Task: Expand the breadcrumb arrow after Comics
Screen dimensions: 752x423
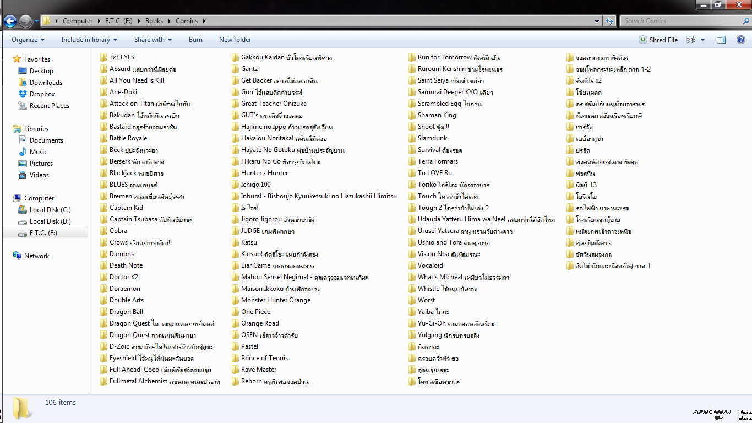Action: [204, 21]
